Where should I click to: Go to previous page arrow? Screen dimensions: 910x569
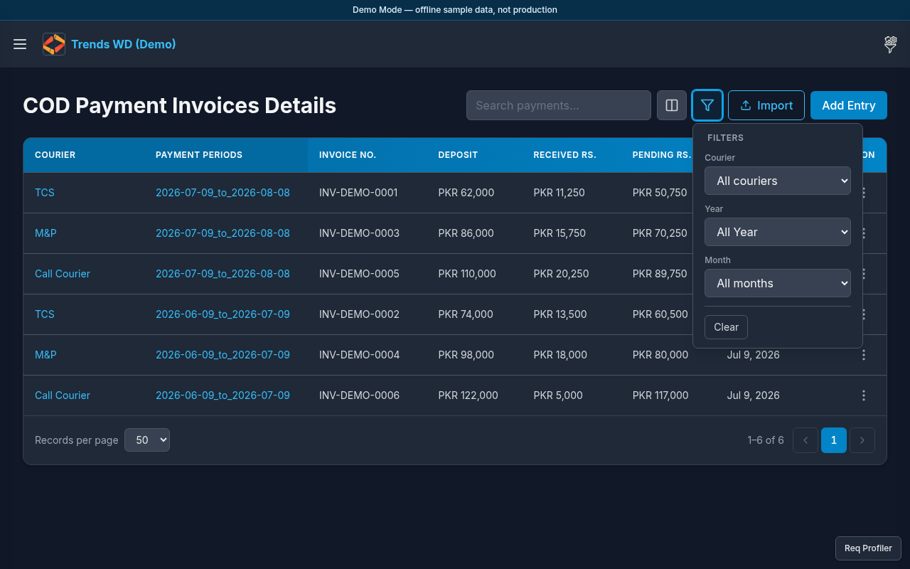(805, 440)
